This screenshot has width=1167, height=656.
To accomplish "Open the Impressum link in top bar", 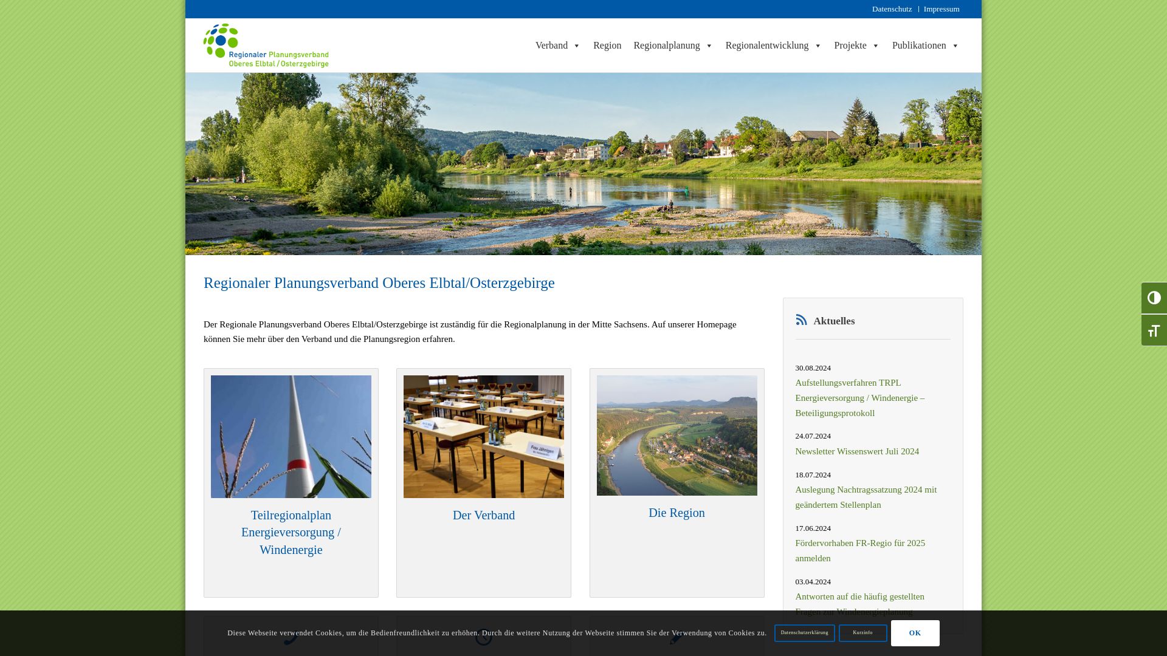I will point(942,9).
